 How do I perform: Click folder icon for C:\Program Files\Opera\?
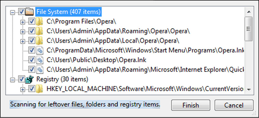[x=39, y=22]
